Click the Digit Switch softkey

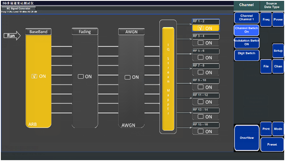(247, 55)
